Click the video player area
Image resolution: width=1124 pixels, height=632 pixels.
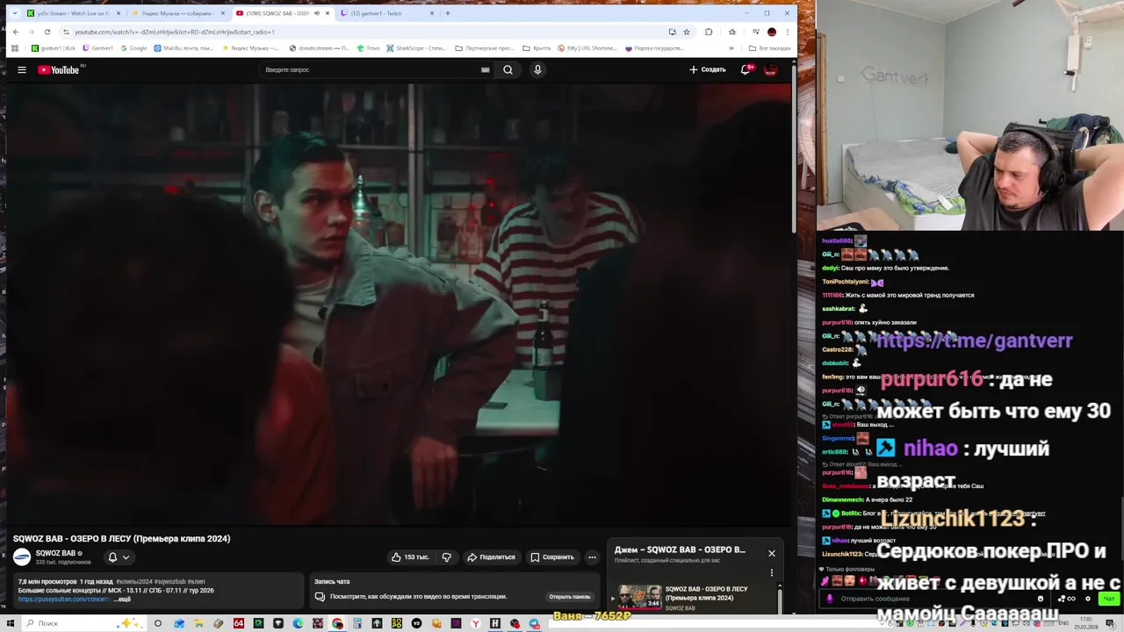point(397,304)
